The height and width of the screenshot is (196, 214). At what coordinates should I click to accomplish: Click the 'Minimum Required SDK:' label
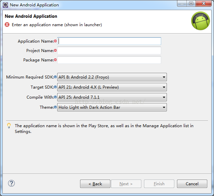pyautogui.click(x=30, y=77)
